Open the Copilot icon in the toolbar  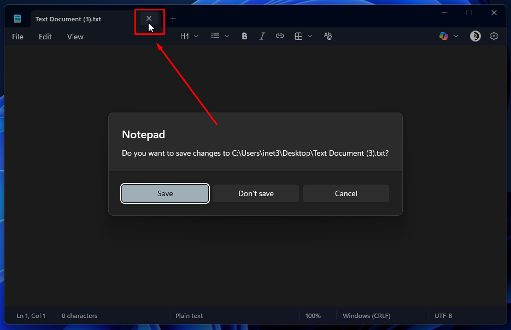[x=444, y=36]
